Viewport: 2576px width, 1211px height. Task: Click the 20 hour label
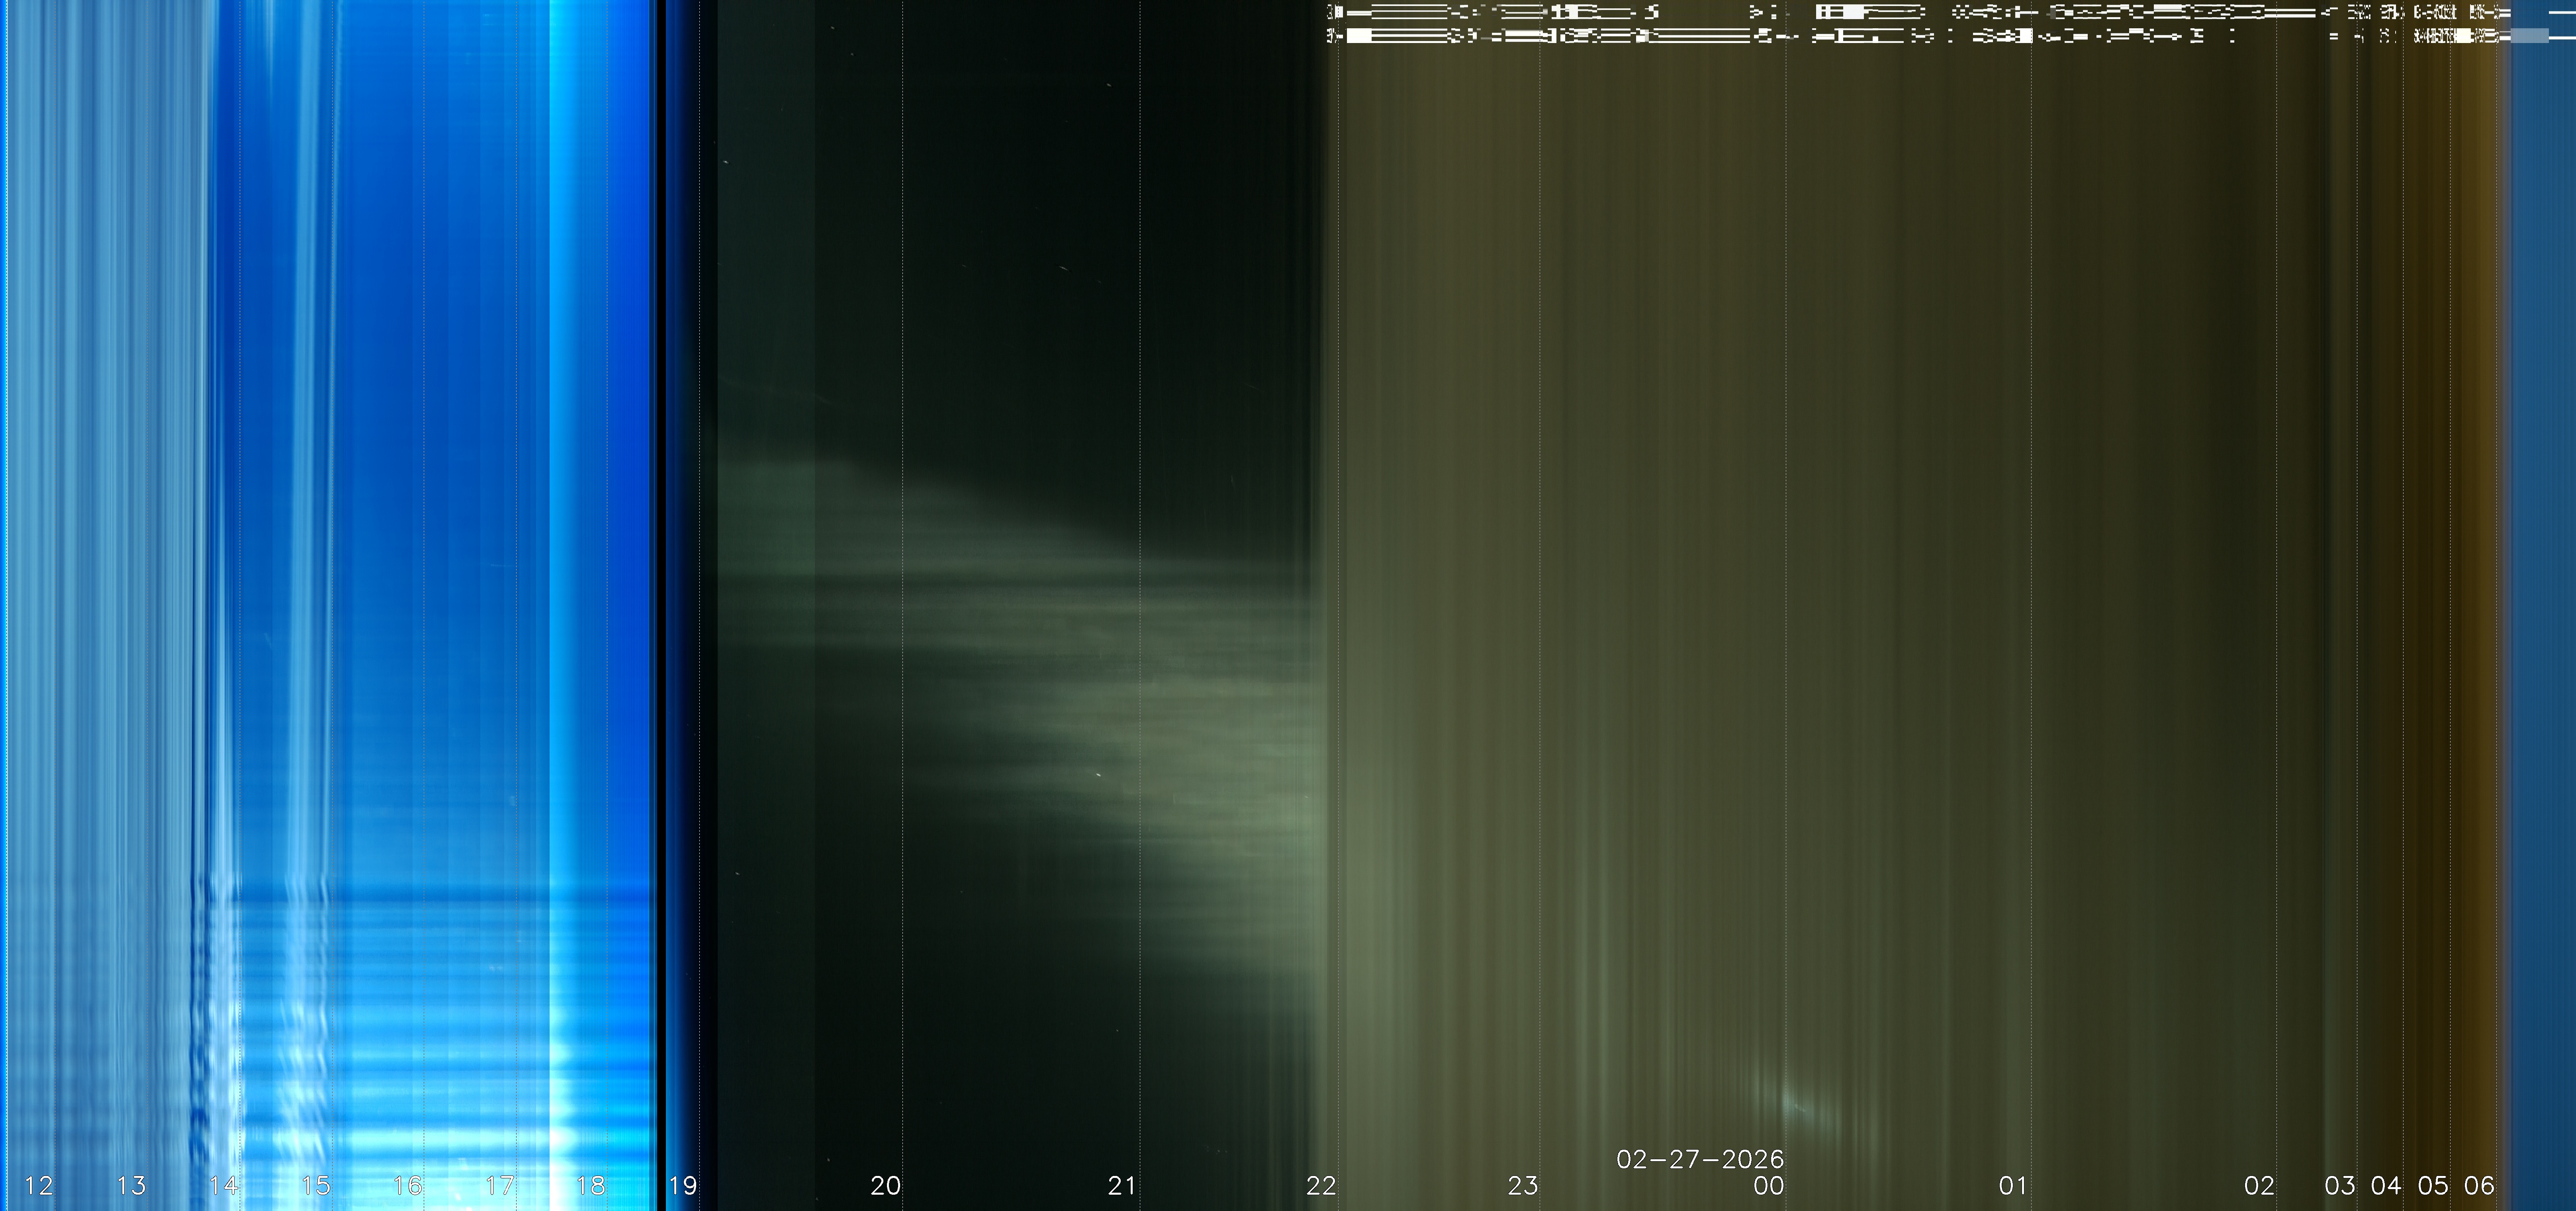click(x=886, y=1186)
